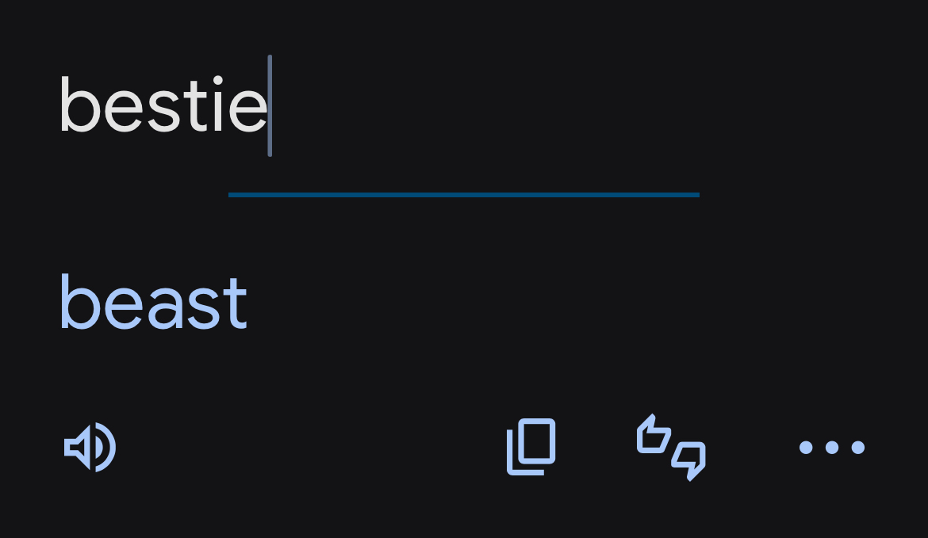Click the thumbs-up part of feedback icon
This screenshot has width=928, height=538.
[654, 435]
